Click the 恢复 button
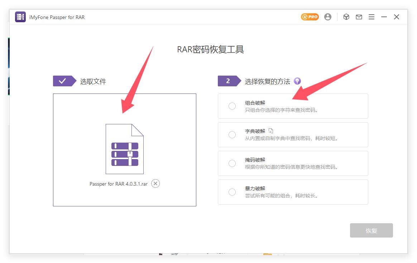417x263 pixels. 372,230
